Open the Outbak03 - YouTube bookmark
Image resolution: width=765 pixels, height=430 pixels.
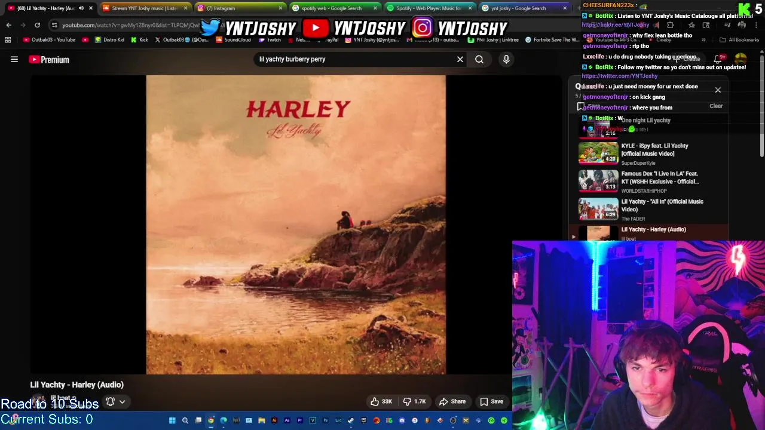[x=49, y=40]
